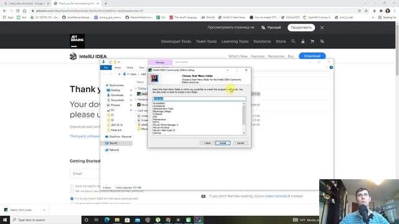Open the Share tab in File Explorer
This screenshot has height=224, width=399.
click(130, 68)
